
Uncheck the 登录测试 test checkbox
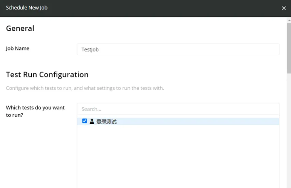click(84, 121)
